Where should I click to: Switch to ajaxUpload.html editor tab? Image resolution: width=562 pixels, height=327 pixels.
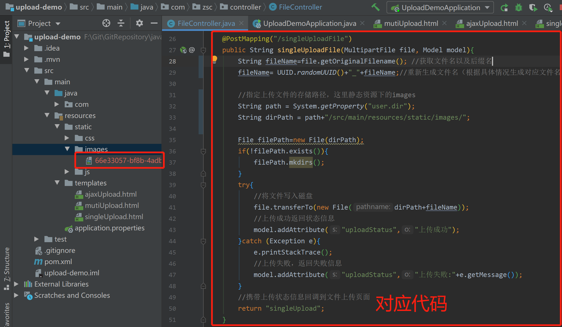point(492,24)
